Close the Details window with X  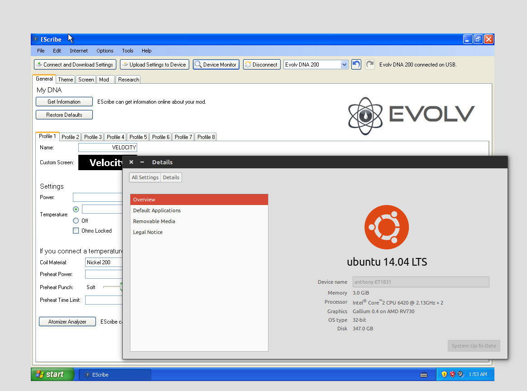click(131, 162)
